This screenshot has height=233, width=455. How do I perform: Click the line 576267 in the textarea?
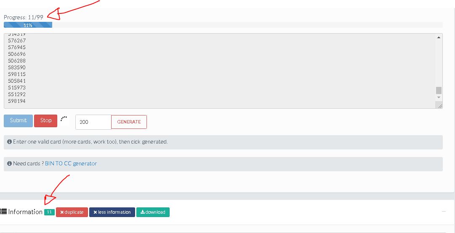tap(17, 41)
